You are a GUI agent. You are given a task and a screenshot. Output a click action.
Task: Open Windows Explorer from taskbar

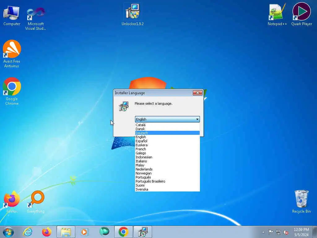point(66,232)
